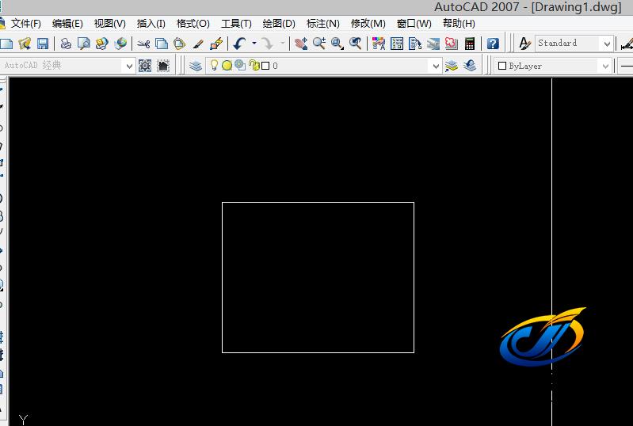Open the Help question mark icon
The width and height of the screenshot is (633, 426).
pos(493,44)
